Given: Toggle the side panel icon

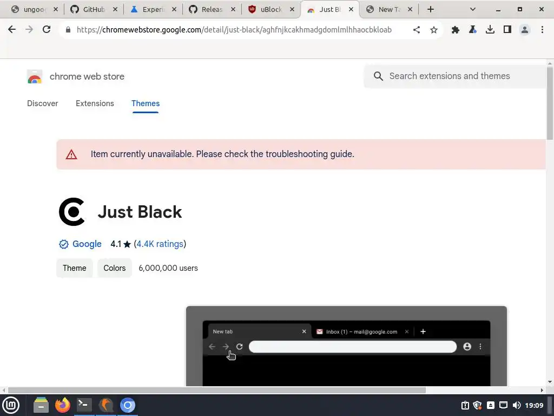Looking at the screenshot, I should (x=507, y=30).
